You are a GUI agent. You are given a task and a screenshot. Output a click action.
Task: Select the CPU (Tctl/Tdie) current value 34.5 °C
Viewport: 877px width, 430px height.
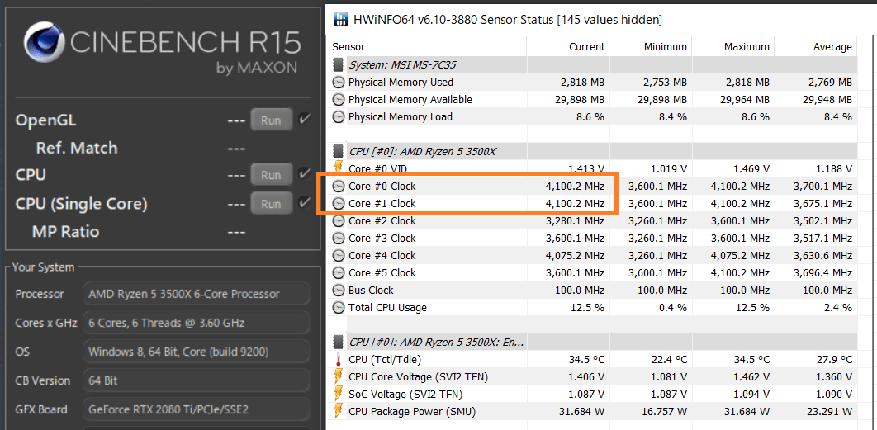click(x=586, y=360)
